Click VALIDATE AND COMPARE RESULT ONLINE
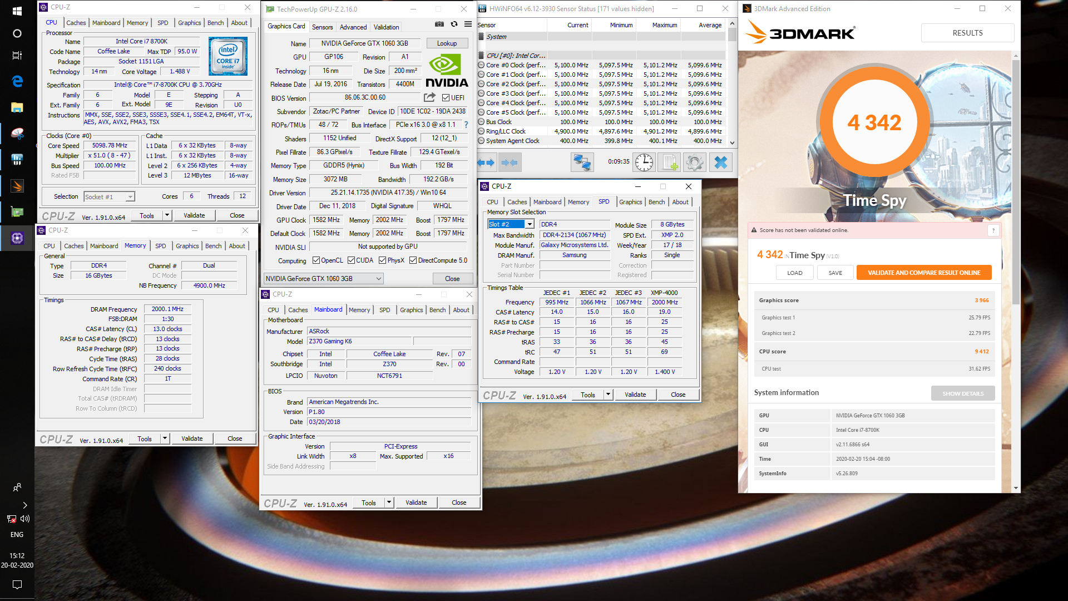Viewport: 1068px width, 601px height. point(924,273)
